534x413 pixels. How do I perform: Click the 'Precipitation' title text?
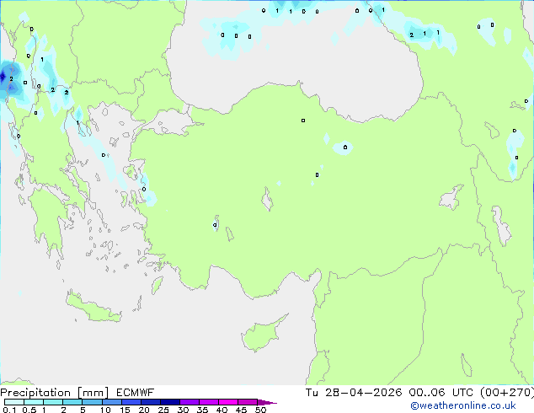(35, 393)
